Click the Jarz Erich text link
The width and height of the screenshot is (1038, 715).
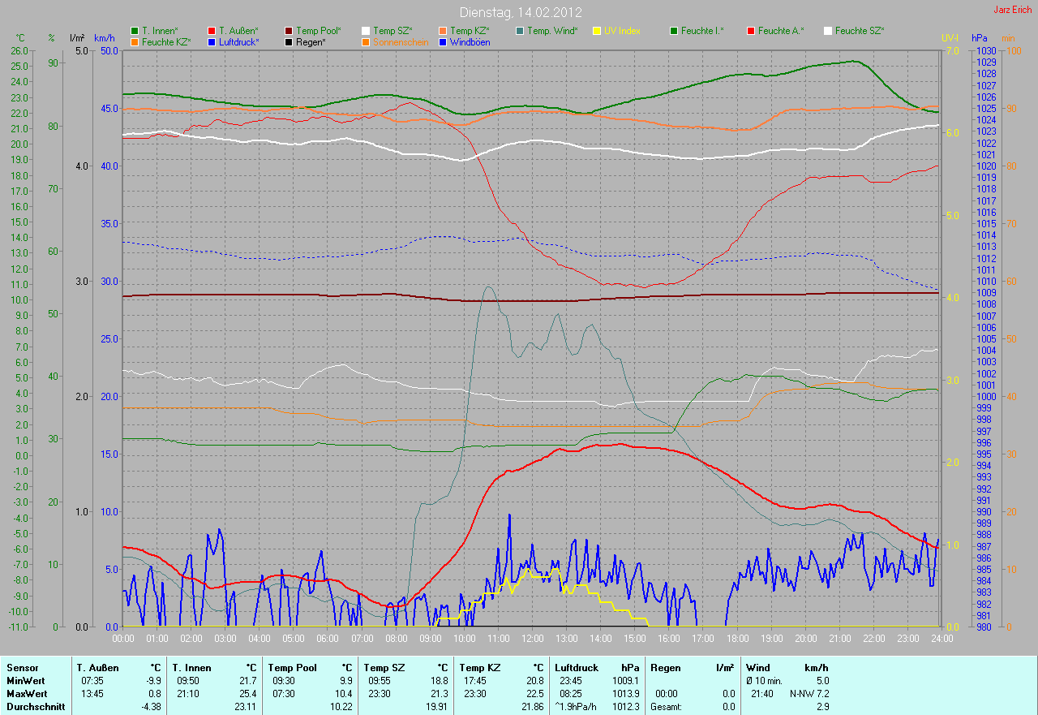tap(1013, 10)
